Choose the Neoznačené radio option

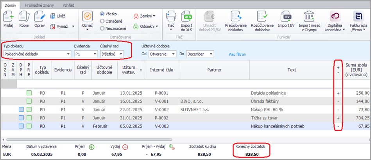[103, 28]
